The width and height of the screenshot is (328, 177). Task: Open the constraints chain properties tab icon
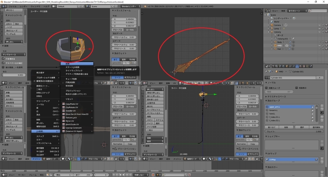290,66
